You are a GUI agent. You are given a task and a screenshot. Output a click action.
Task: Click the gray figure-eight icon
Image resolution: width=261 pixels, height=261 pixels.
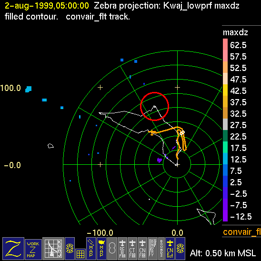[x=112, y=248]
